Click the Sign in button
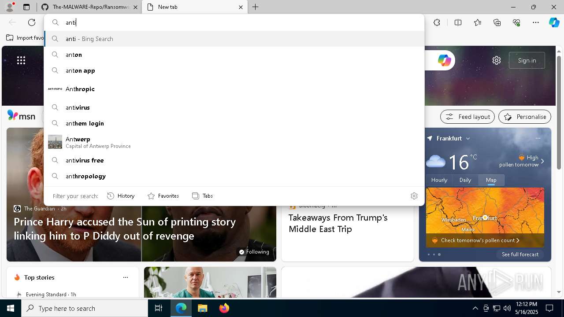The height and width of the screenshot is (317, 564). pyautogui.click(x=527, y=60)
